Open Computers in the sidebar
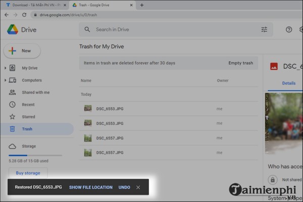303x202 pixels. 32,80
